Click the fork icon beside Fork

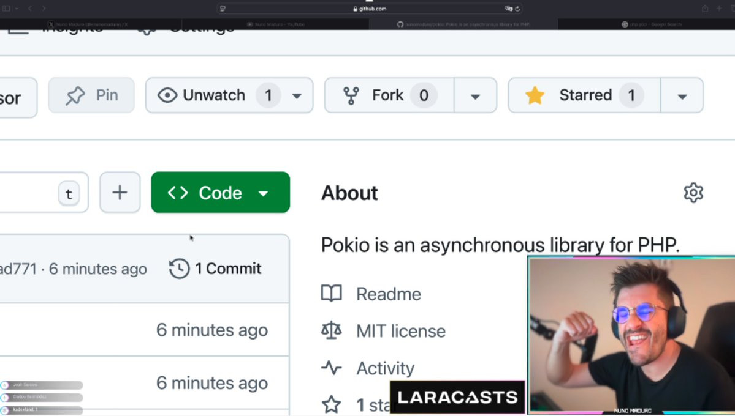(351, 95)
